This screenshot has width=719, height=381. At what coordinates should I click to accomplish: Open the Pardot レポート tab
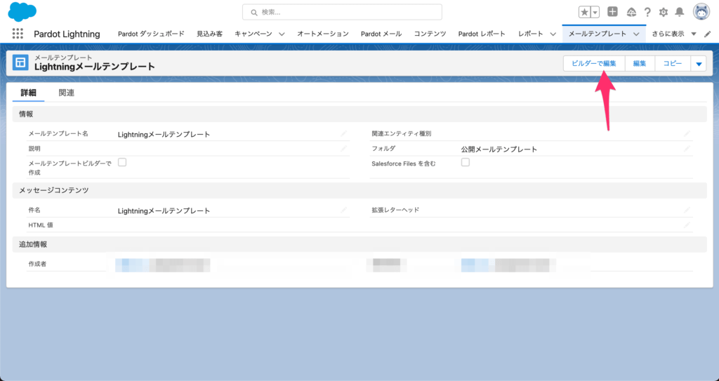pyautogui.click(x=482, y=34)
